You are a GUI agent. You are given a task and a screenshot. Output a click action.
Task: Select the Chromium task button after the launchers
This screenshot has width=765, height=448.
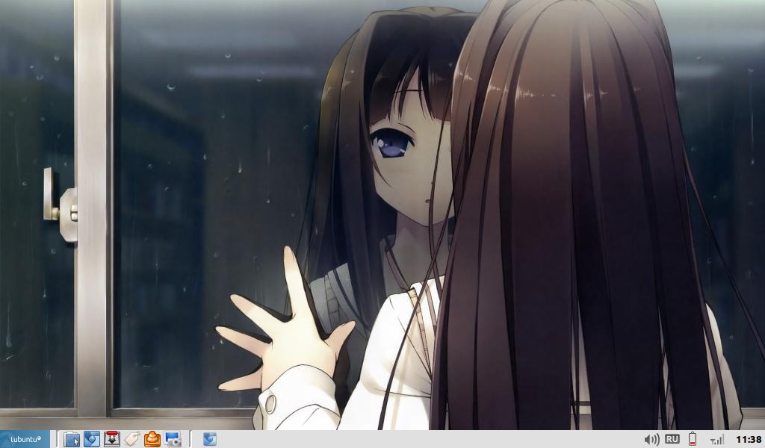210,439
